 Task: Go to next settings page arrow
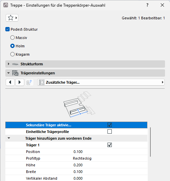(20, 82)
